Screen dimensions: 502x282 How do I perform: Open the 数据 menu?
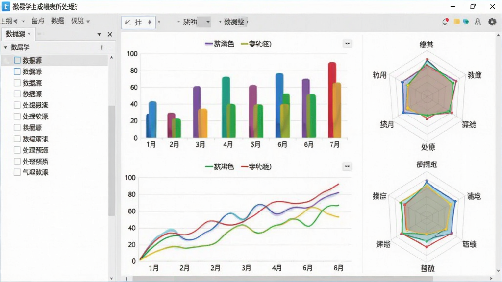point(58,21)
